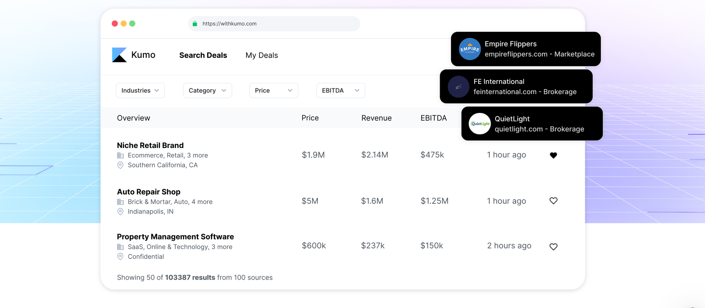Click the yellow minimize window button
The height and width of the screenshot is (308, 705).
pyautogui.click(x=123, y=23)
